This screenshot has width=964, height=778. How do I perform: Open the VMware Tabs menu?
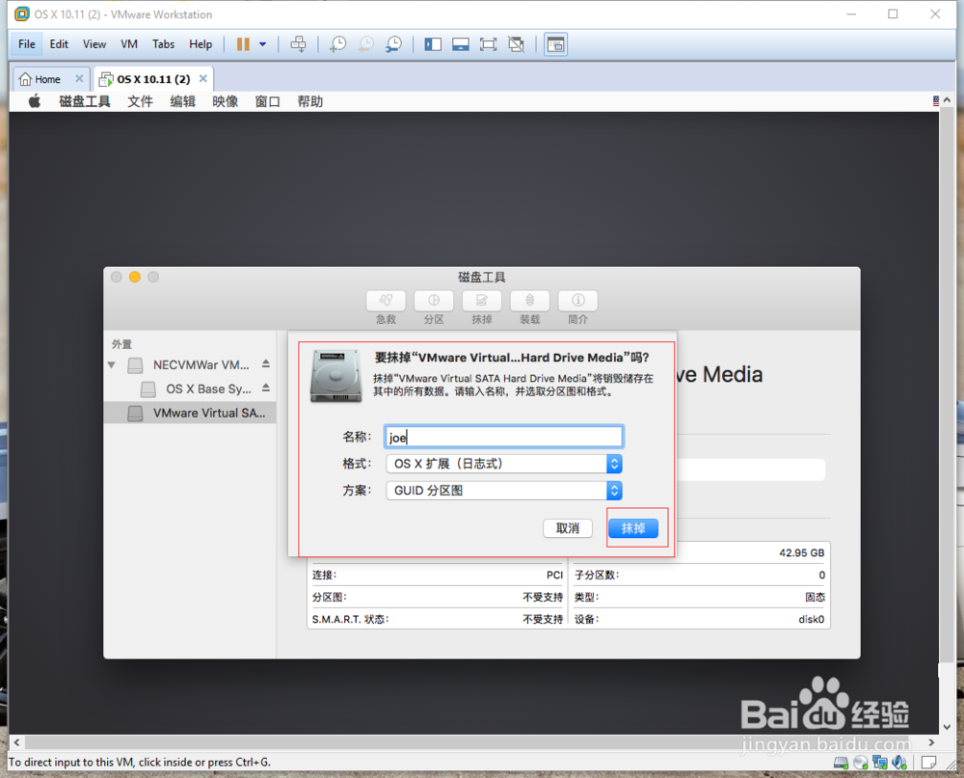click(x=164, y=44)
